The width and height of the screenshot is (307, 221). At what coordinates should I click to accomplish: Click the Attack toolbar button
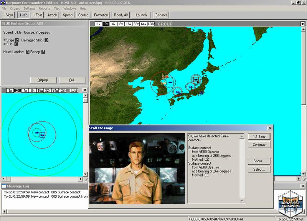(x=52, y=15)
